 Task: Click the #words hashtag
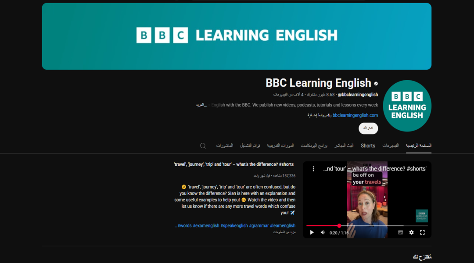[184, 226]
